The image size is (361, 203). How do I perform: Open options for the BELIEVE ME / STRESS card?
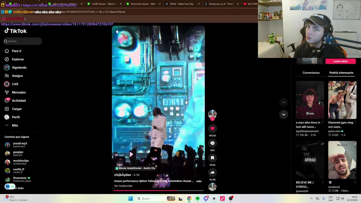pyautogui.click(x=323, y=182)
